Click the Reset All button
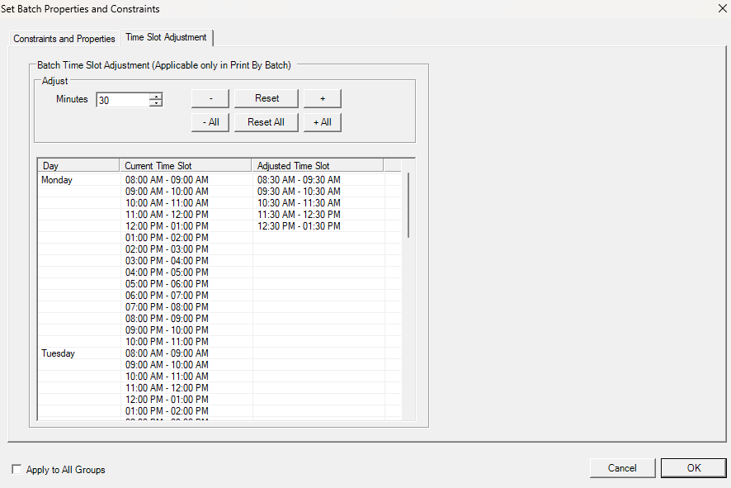This screenshot has width=731, height=488. pyautogui.click(x=266, y=122)
